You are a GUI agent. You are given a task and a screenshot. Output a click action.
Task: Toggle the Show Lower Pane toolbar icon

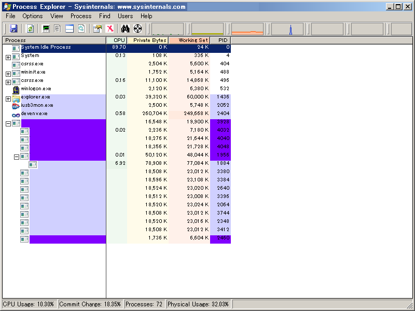coord(70,29)
